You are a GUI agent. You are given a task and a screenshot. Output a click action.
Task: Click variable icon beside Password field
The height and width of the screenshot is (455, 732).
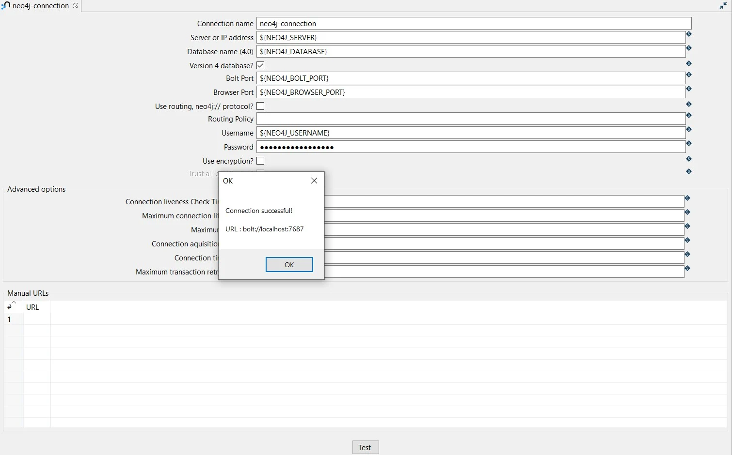pyautogui.click(x=688, y=144)
